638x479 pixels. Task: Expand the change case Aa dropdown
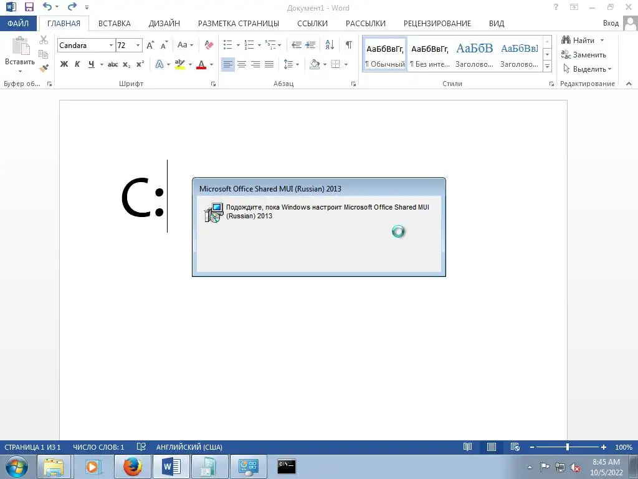pyautogui.click(x=185, y=45)
